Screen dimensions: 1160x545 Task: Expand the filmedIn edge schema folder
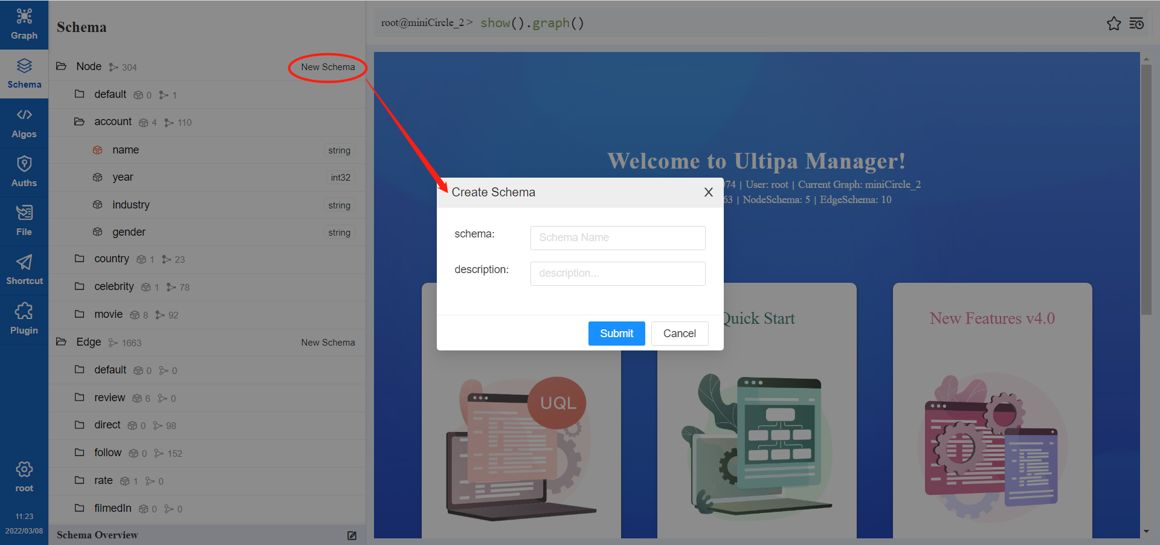(79, 508)
